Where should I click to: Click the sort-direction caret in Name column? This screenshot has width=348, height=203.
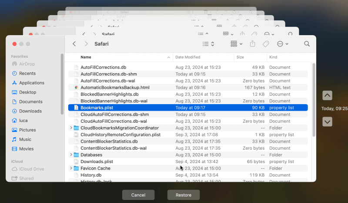(x=169, y=57)
